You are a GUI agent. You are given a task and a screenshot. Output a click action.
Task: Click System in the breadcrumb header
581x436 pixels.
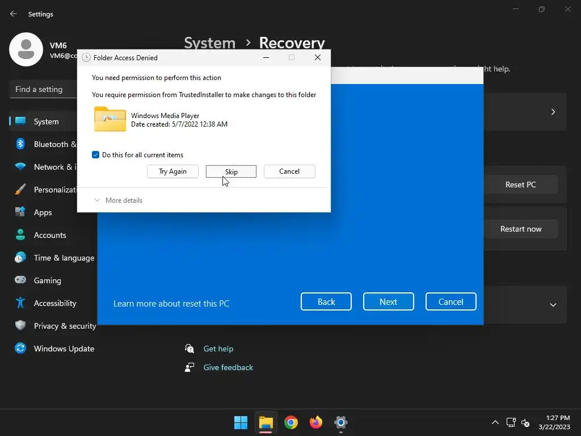coord(210,43)
